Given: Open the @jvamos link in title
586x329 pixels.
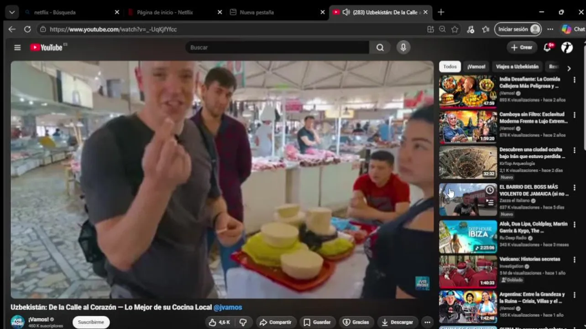Looking at the screenshot, I should (x=228, y=308).
